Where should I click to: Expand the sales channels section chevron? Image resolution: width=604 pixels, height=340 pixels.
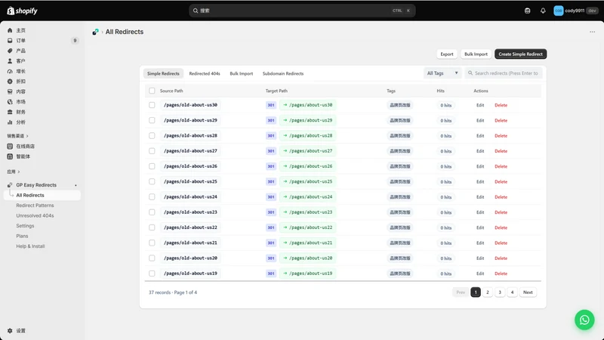tap(27, 136)
